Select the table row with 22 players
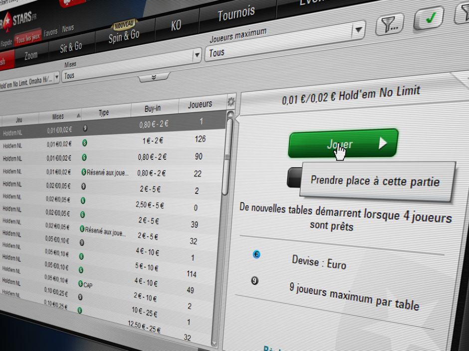The width and height of the screenshot is (469, 351). (111, 173)
